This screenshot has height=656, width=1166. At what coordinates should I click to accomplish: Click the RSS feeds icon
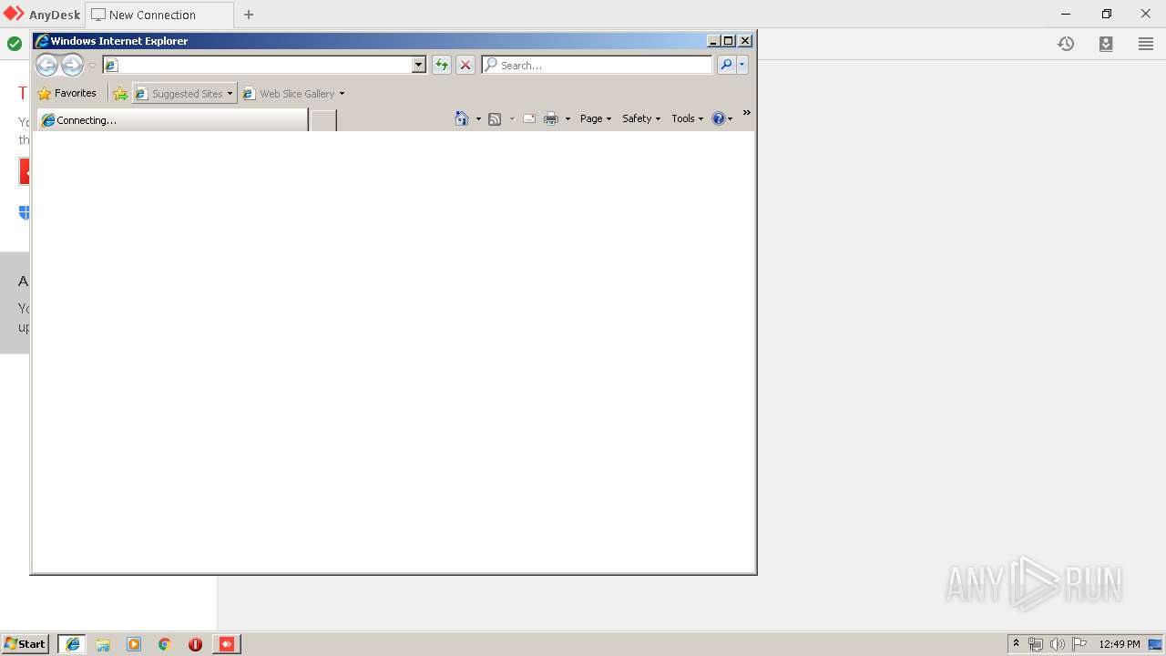[x=495, y=118]
